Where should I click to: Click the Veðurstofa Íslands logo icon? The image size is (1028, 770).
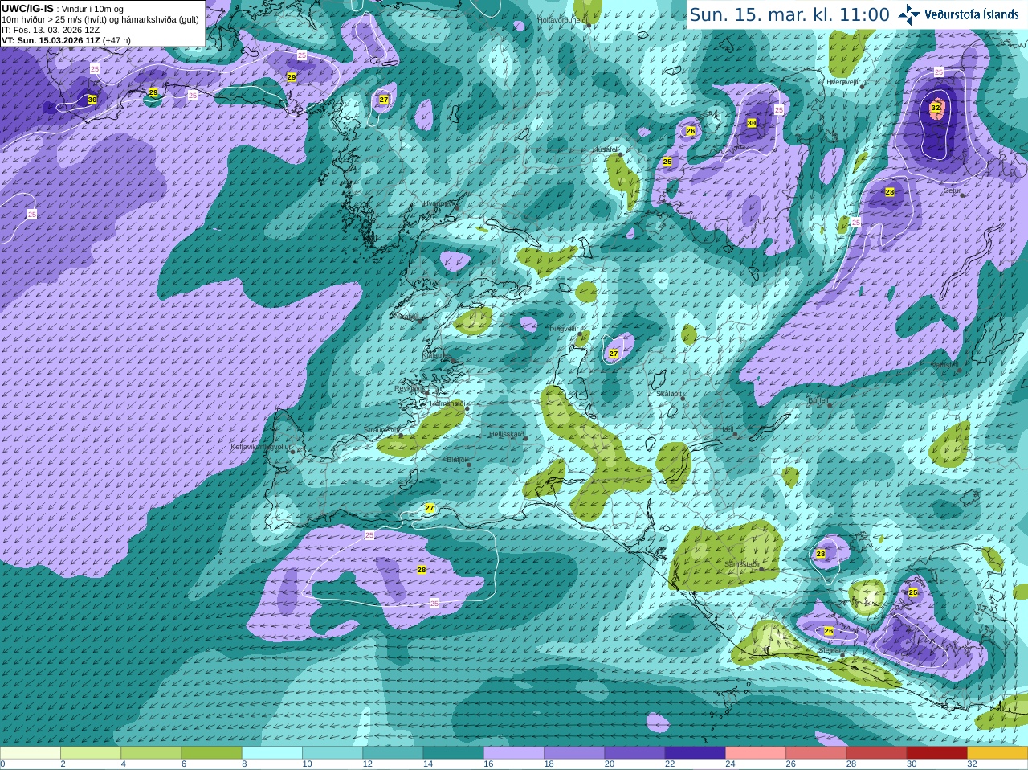pyautogui.click(x=909, y=14)
